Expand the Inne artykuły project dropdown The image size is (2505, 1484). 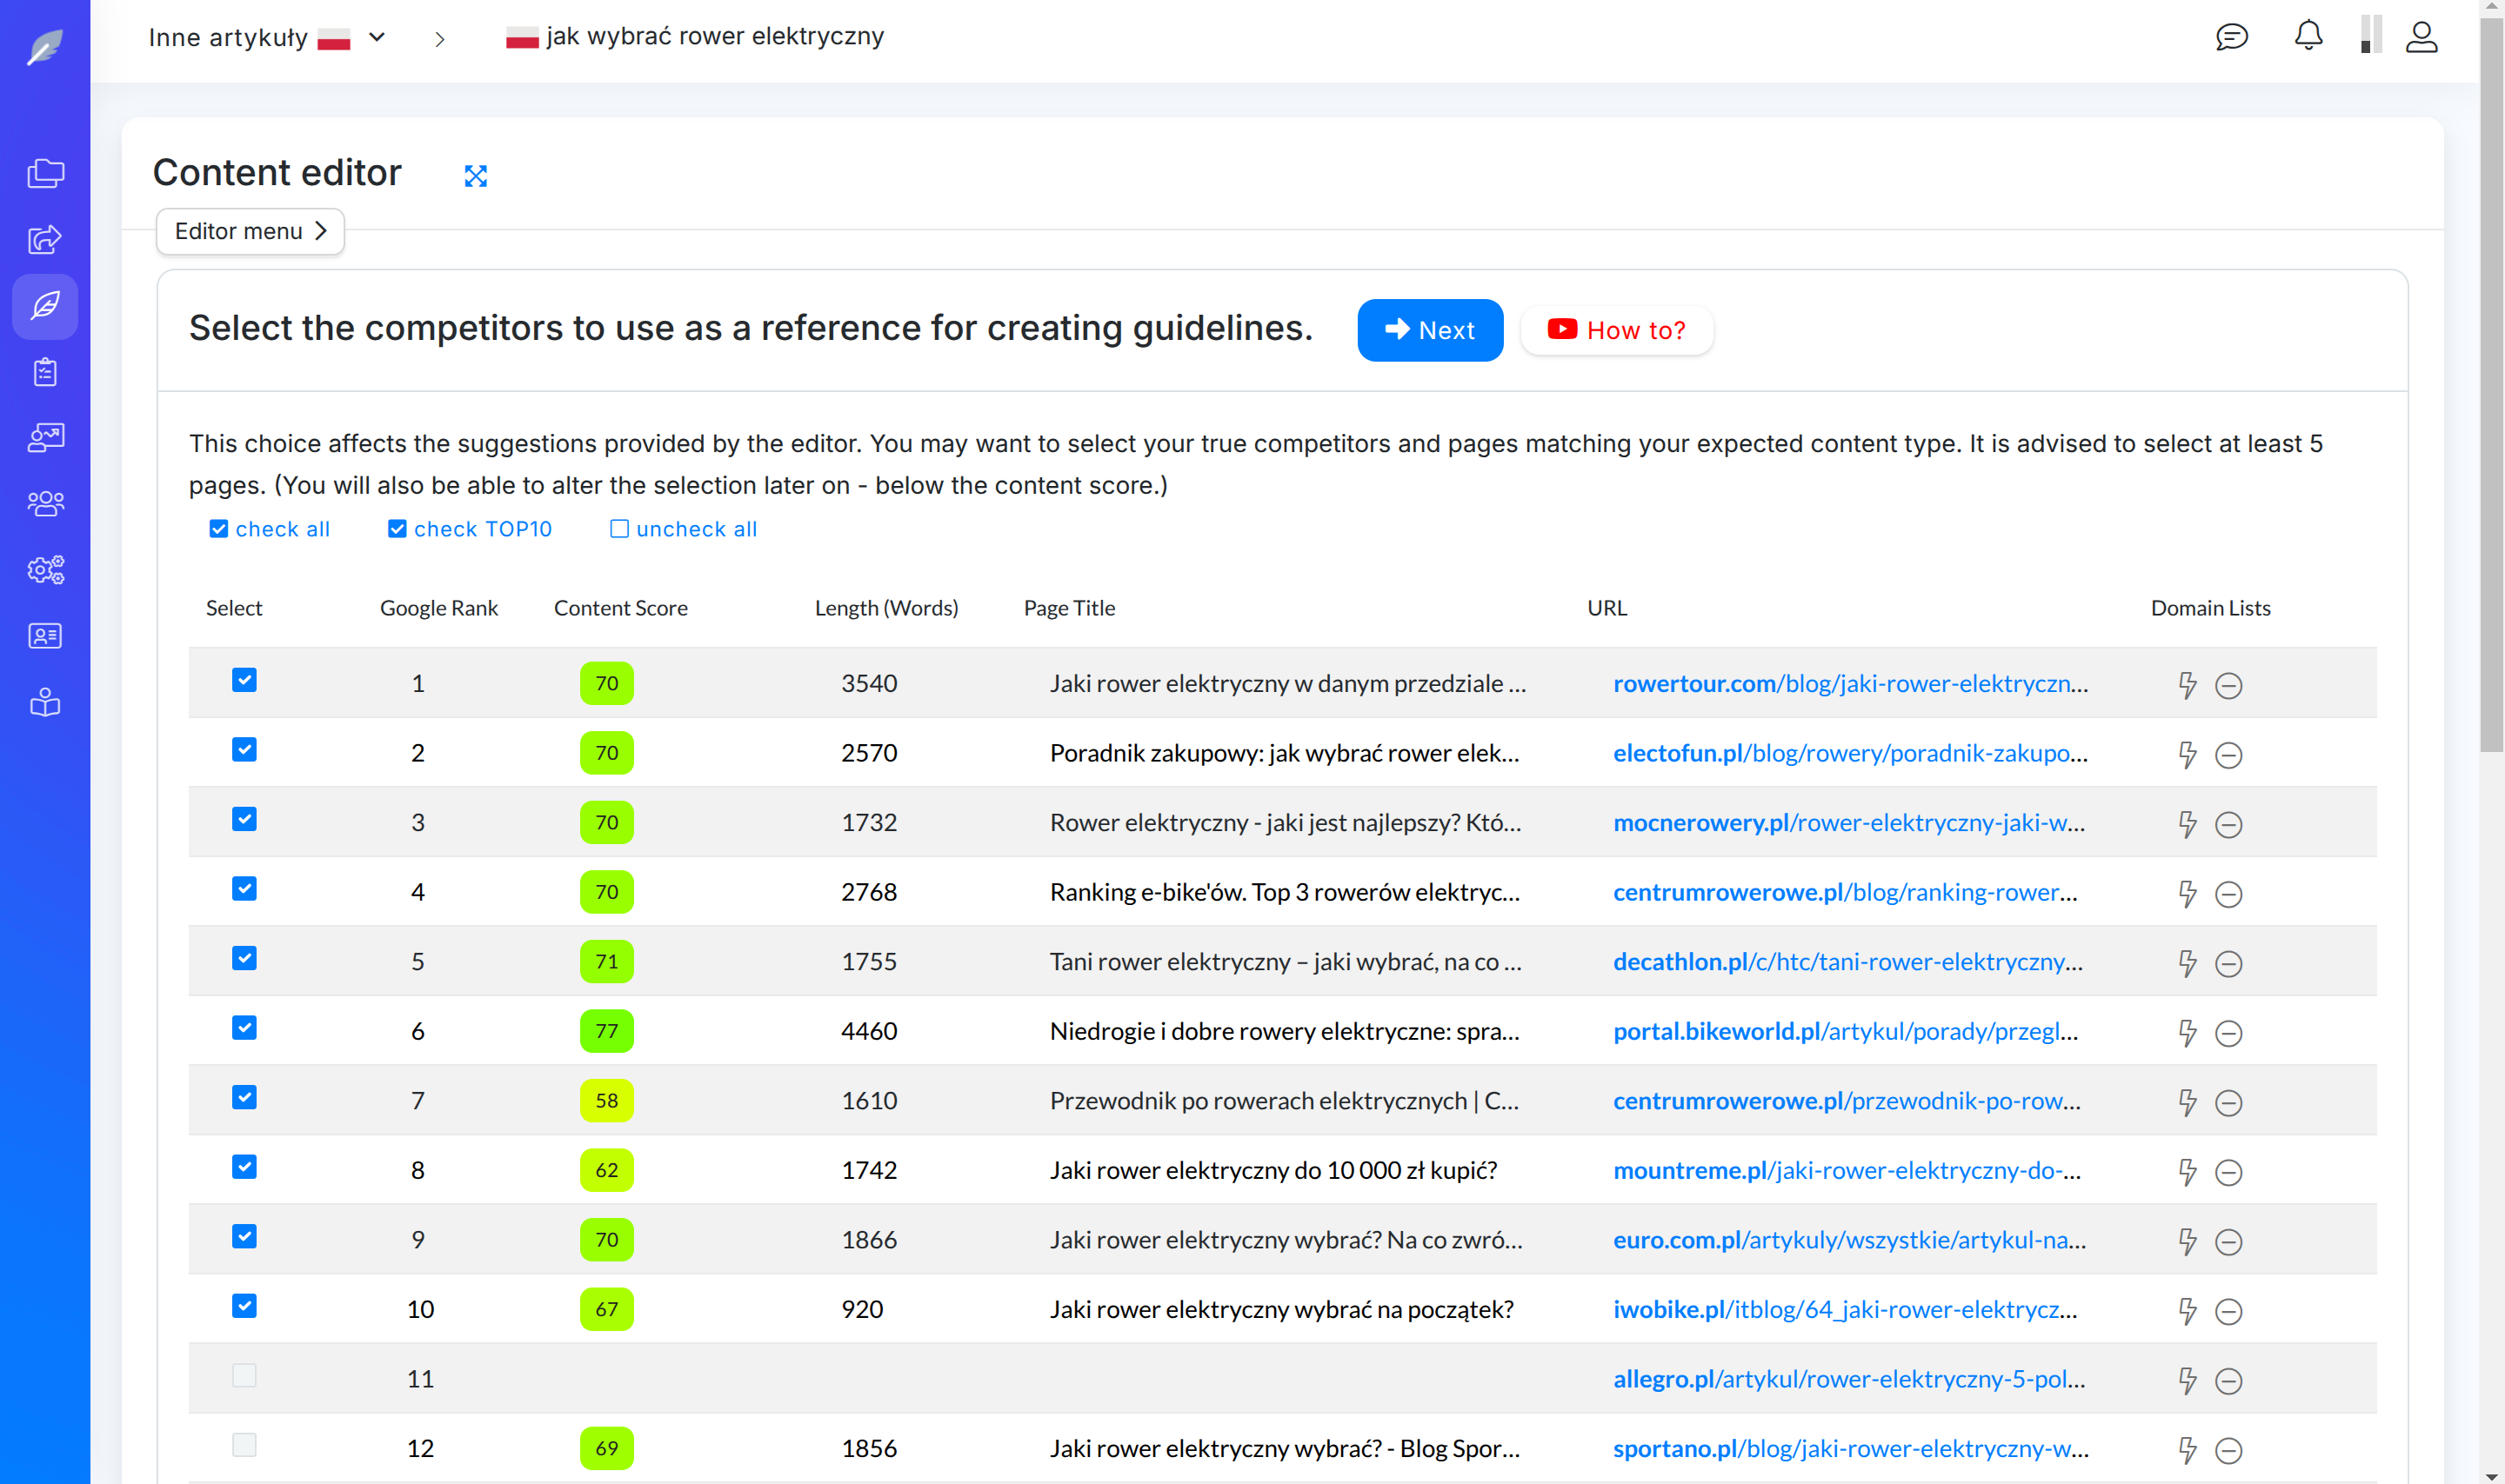(377, 37)
